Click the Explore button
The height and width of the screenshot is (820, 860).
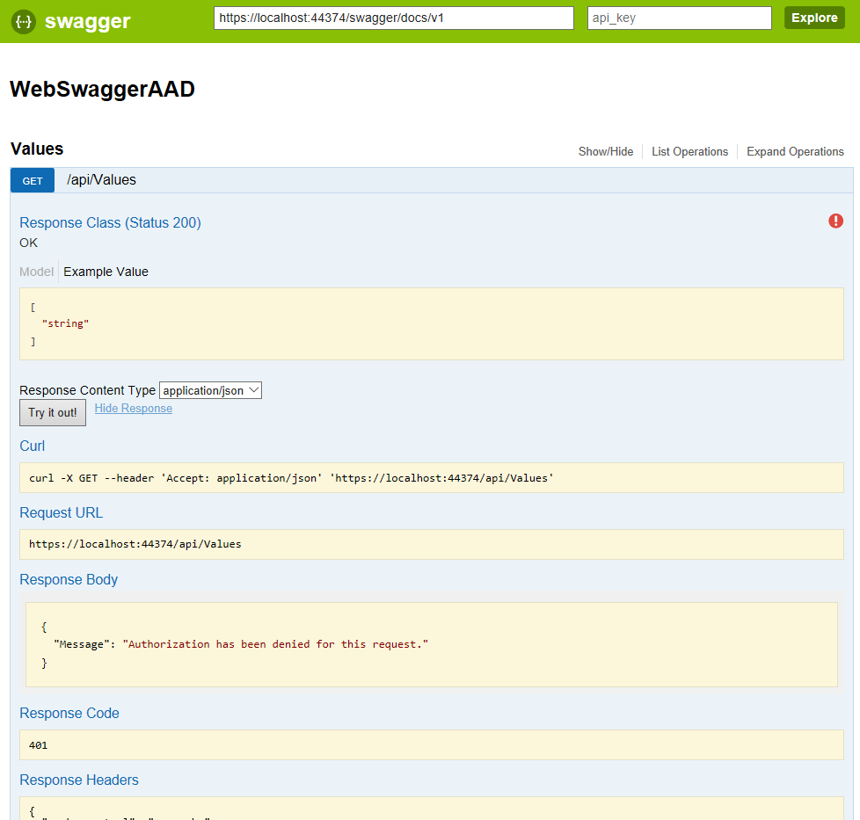(x=814, y=18)
